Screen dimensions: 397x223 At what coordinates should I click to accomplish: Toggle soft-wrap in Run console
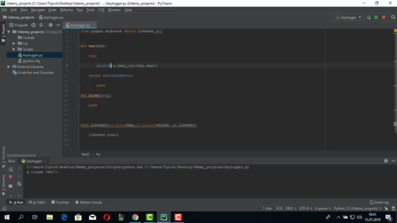(19, 184)
